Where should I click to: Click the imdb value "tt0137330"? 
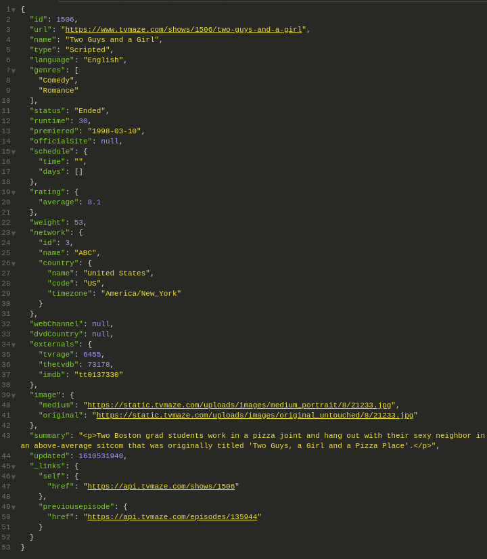[99, 375]
